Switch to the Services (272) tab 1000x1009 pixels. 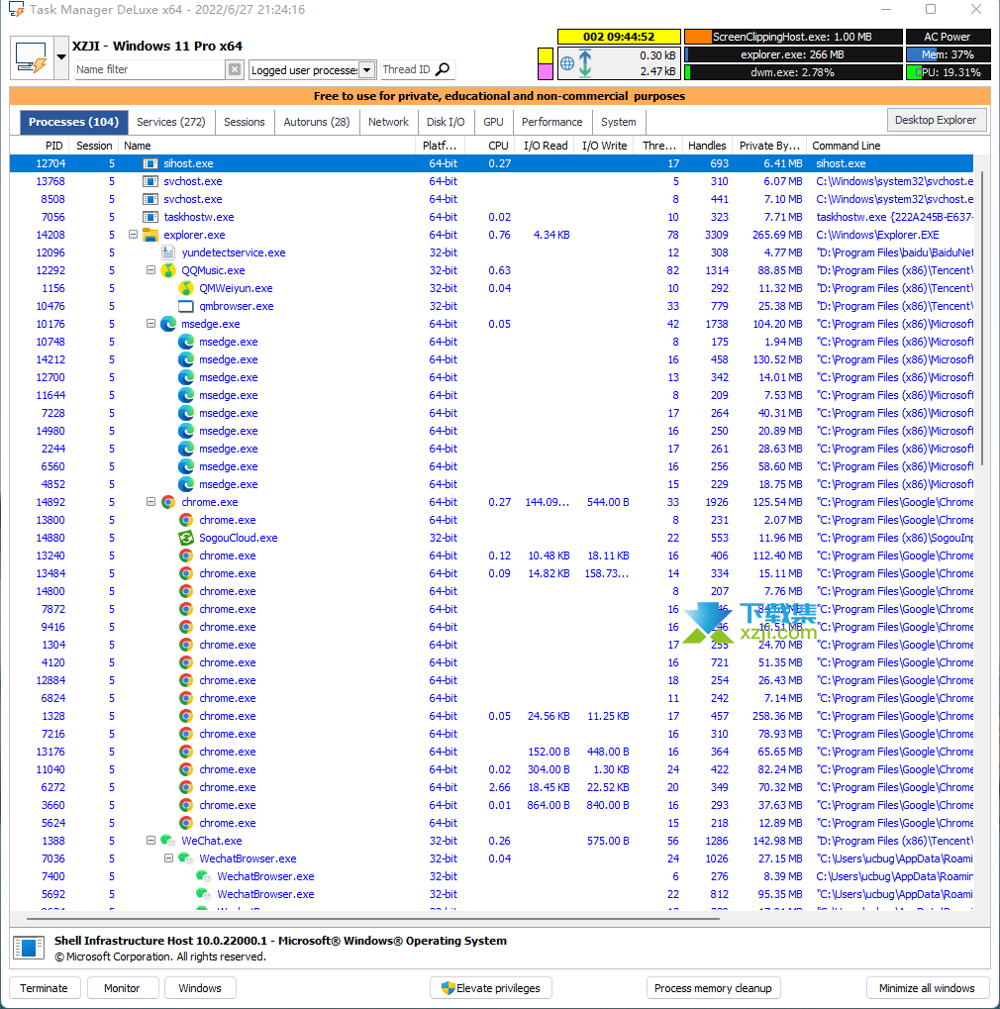pyautogui.click(x=171, y=122)
